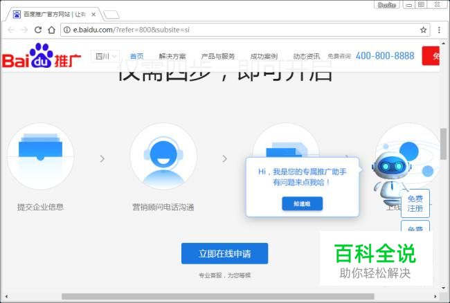Click the 400-800-8888 phone number

coord(385,55)
